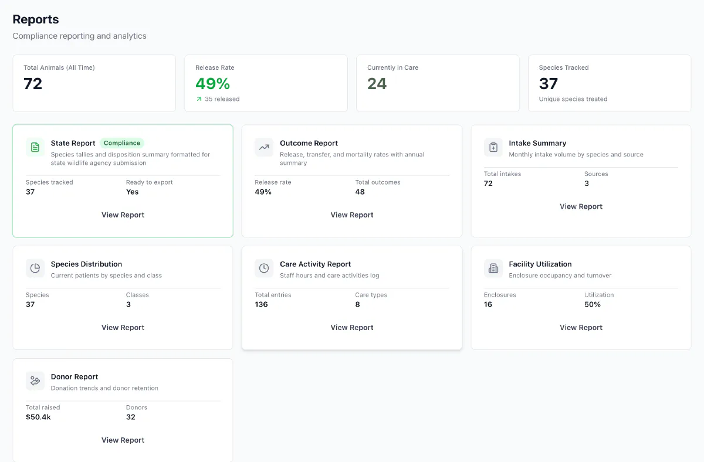
Task: Select the Species Tracked stat card
Action: click(x=610, y=83)
